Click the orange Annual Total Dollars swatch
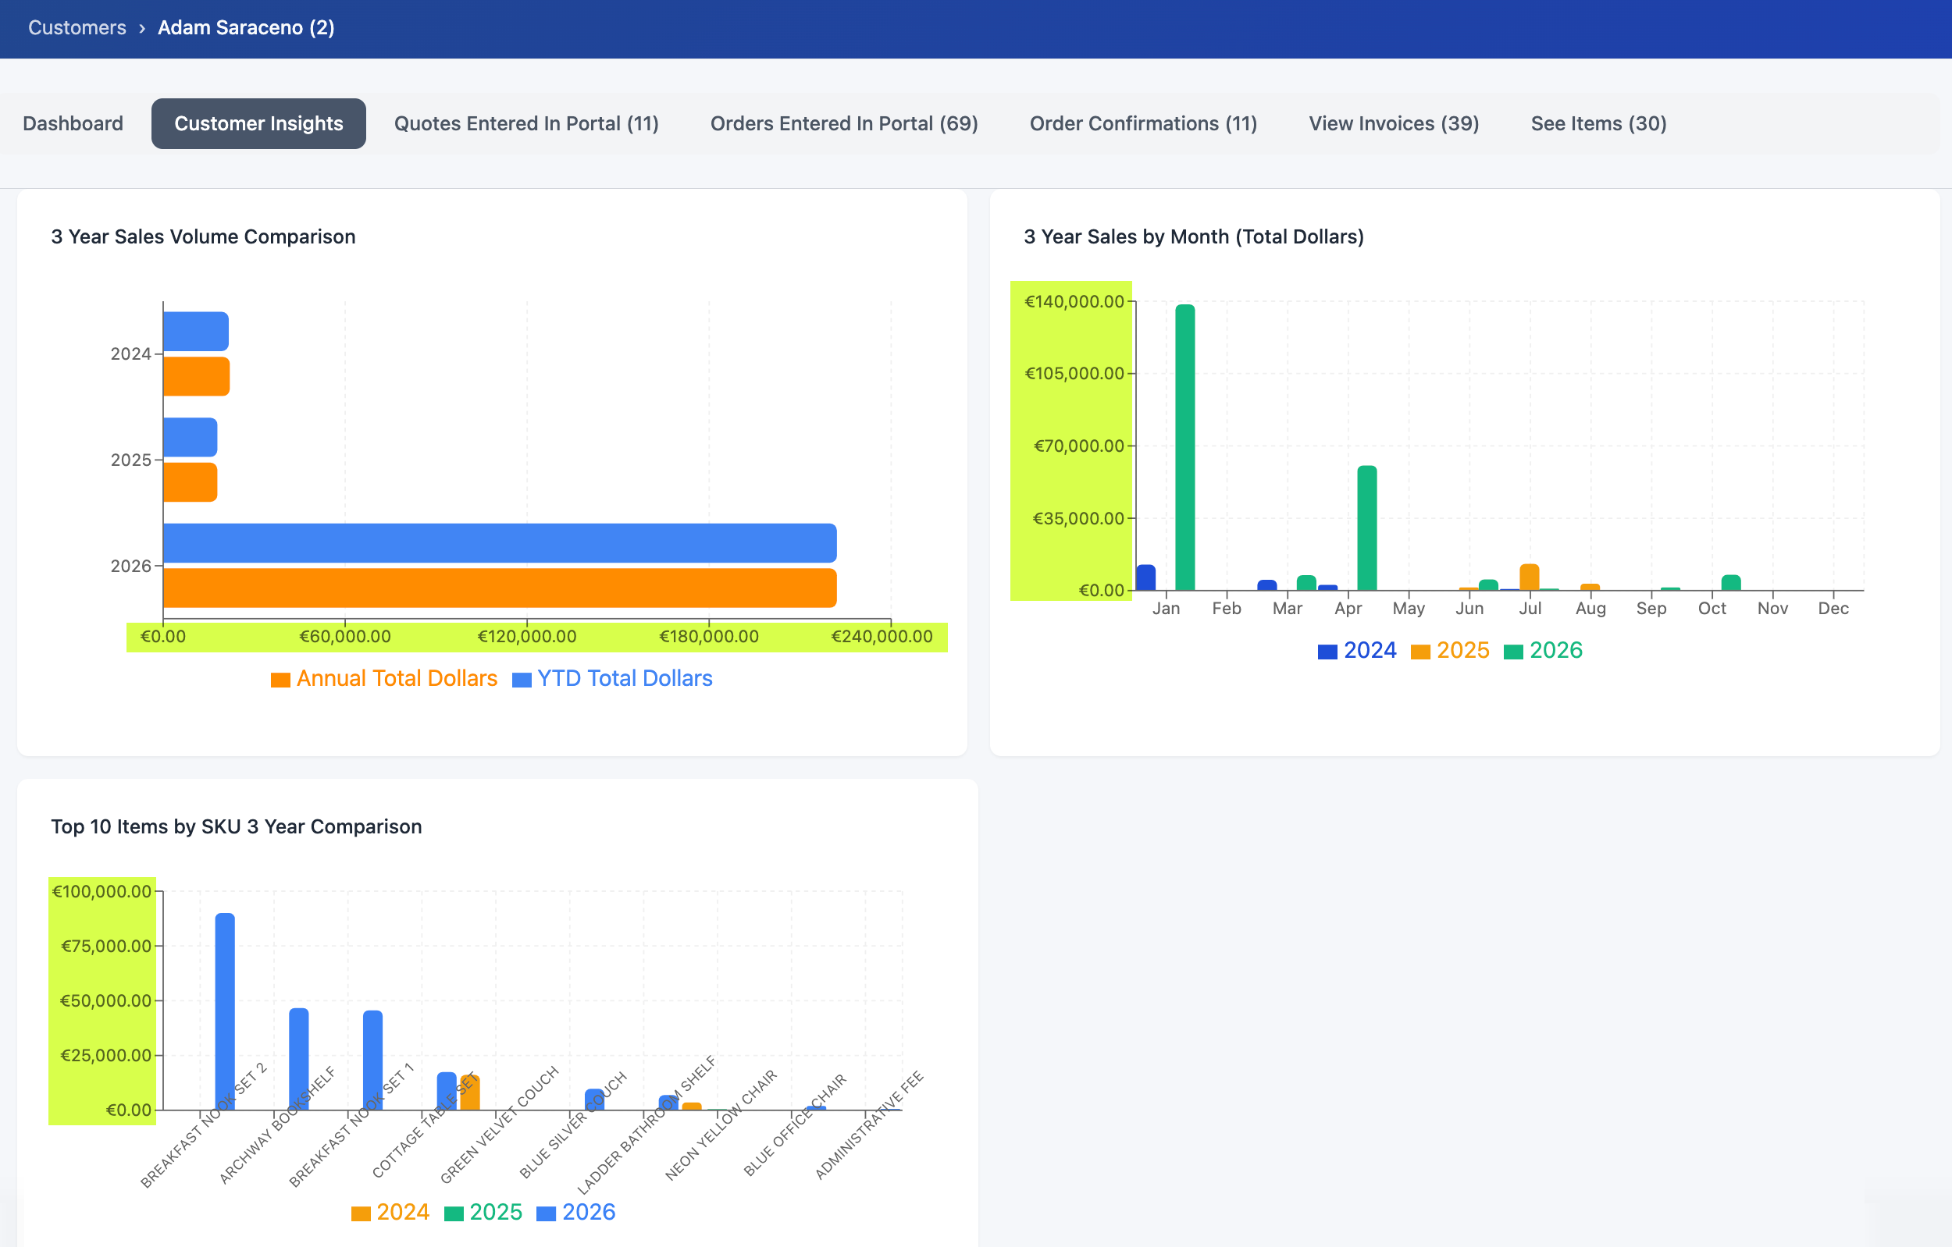 tap(280, 680)
